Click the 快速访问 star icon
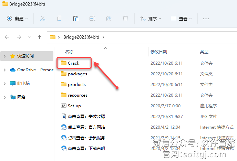The height and width of the screenshot is (161, 237). tap(13, 56)
